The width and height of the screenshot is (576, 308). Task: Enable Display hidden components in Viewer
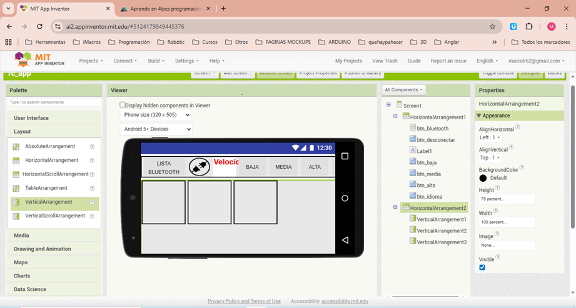(x=123, y=105)
